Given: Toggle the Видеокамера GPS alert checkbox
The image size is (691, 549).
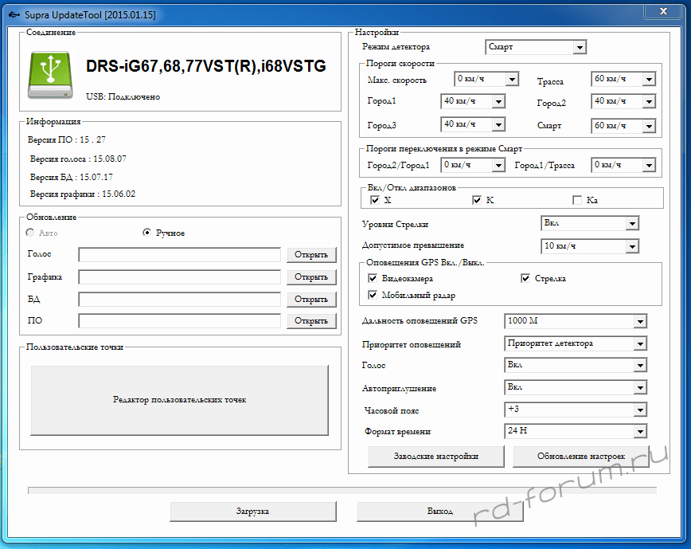Looking at the screenshot, I should point(373,278).
